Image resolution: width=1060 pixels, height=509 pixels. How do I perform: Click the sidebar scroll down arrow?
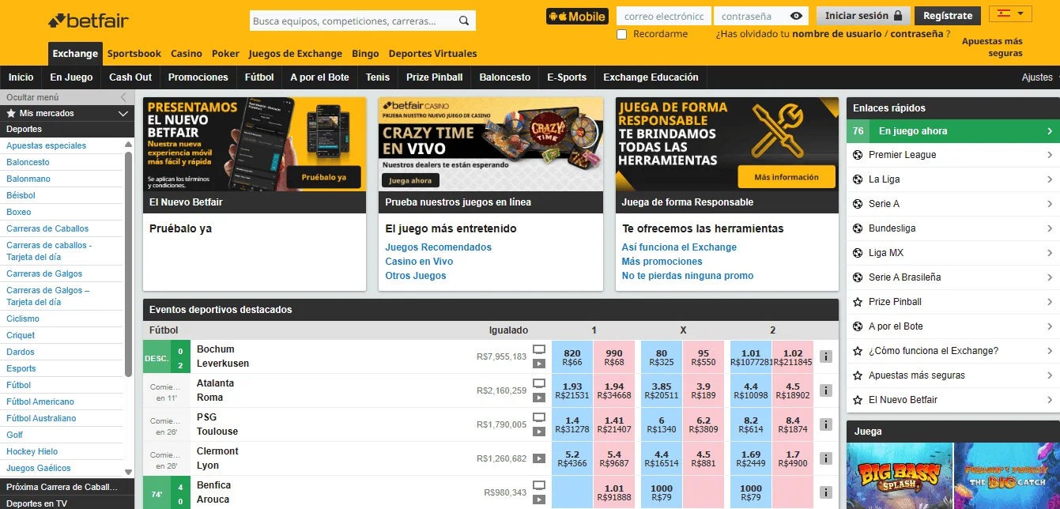129,472
